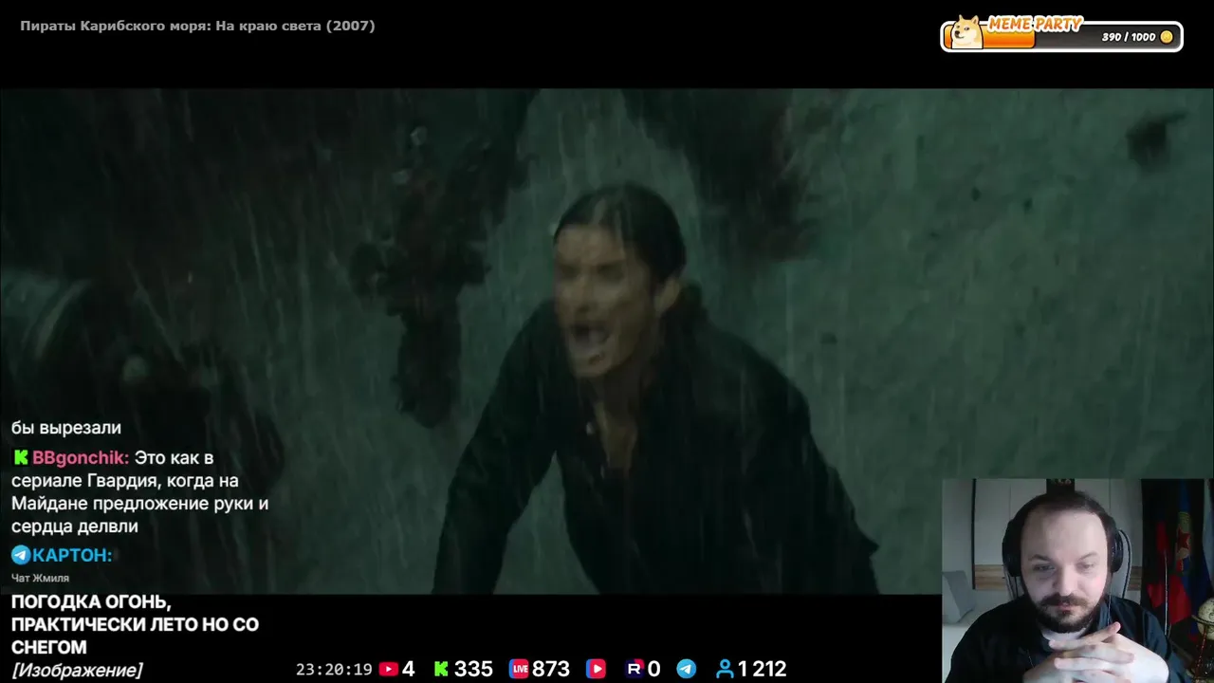Viewport: 1214px width, 683px height.
Task: Click the username КАРТОН in chat
Action: coord(74,555)
